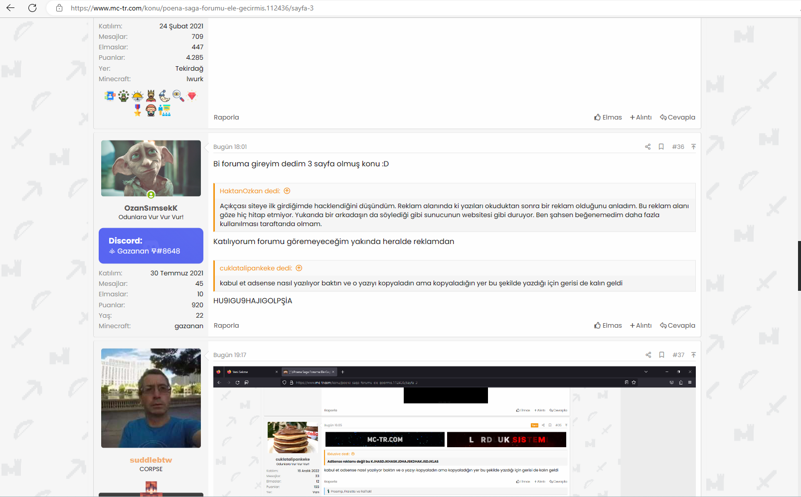The width and height of the screenshot is (801, 497).
Task: Report the Tekirdağ user's post
Action: (226, 118)
